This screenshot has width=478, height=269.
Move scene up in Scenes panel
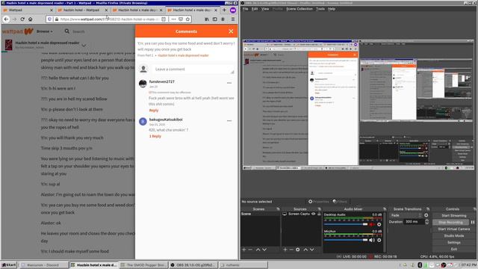(258, 250)
